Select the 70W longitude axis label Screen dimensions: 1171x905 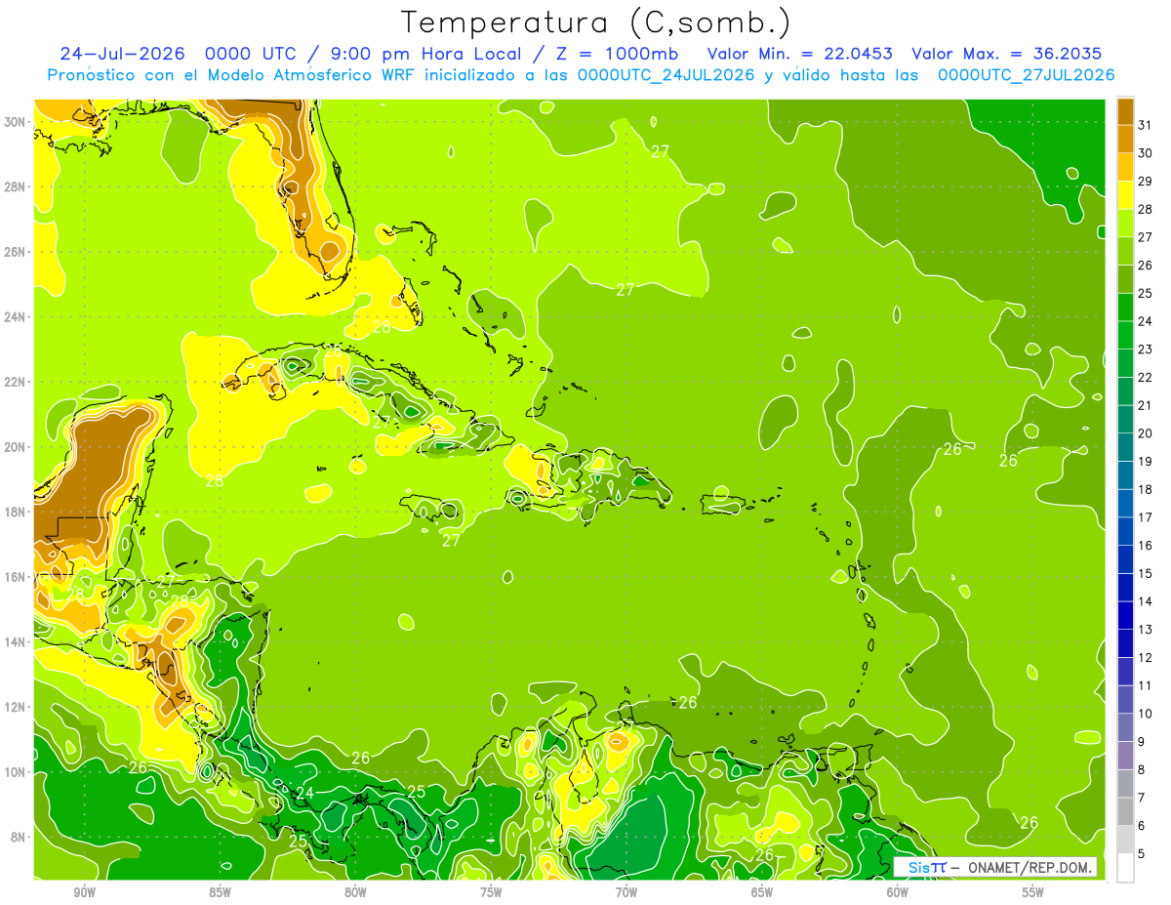click(626, 893)
